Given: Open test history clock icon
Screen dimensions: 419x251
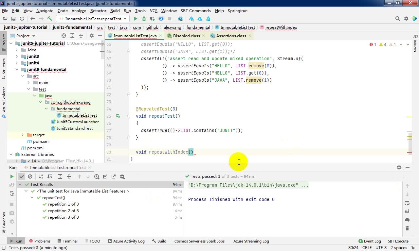Looking at the screenshot, I should (x=97, y=176).
